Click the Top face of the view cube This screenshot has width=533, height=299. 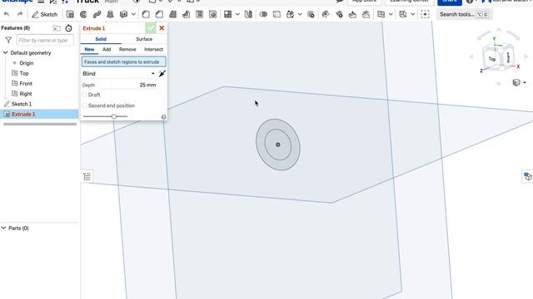(x=492, y=59)
